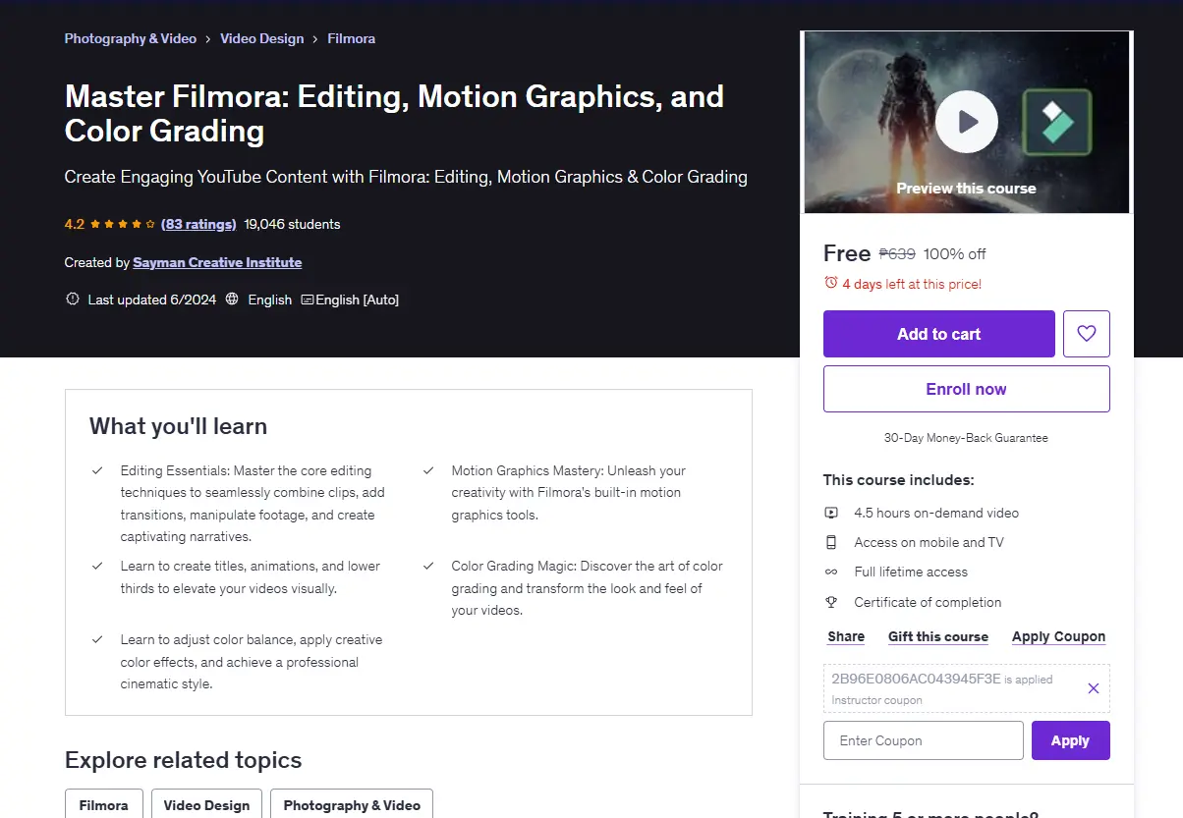This screenshot has height=818, width=1183.
Task: Open Video Design breadcrumb link
Action: 261,38
